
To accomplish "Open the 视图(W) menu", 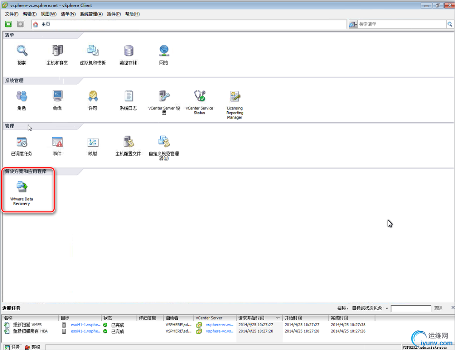I will click(48, 14).
